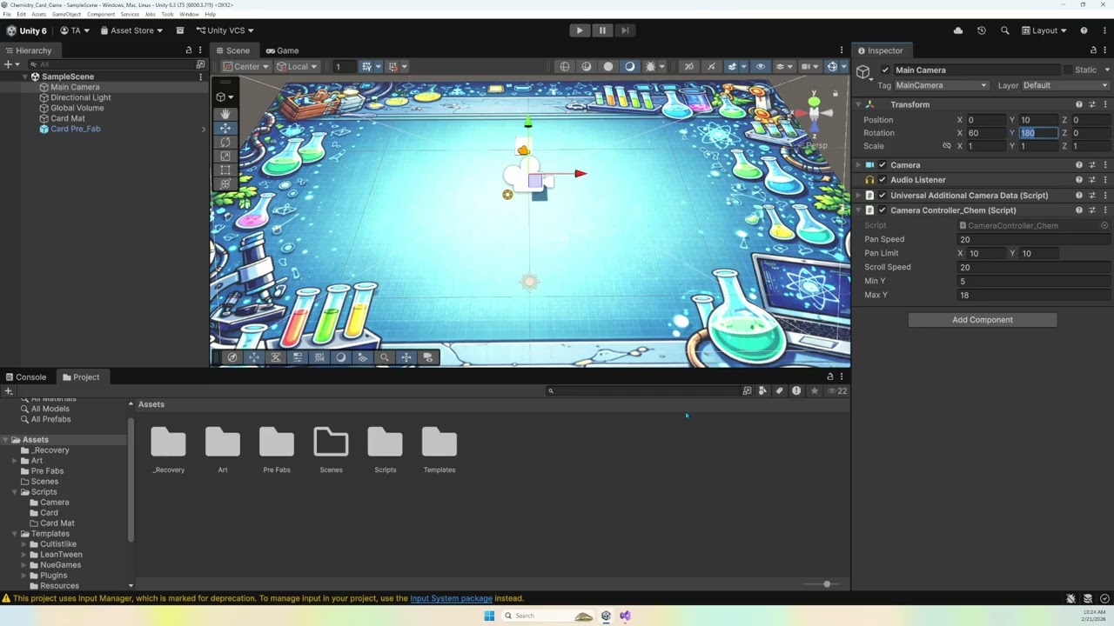Open the Layout dropdown
The image size is (1114, 626).
(x=1044, y=30)
